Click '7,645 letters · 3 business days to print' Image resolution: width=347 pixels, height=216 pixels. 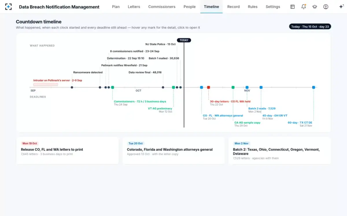(x=47, y=154)
